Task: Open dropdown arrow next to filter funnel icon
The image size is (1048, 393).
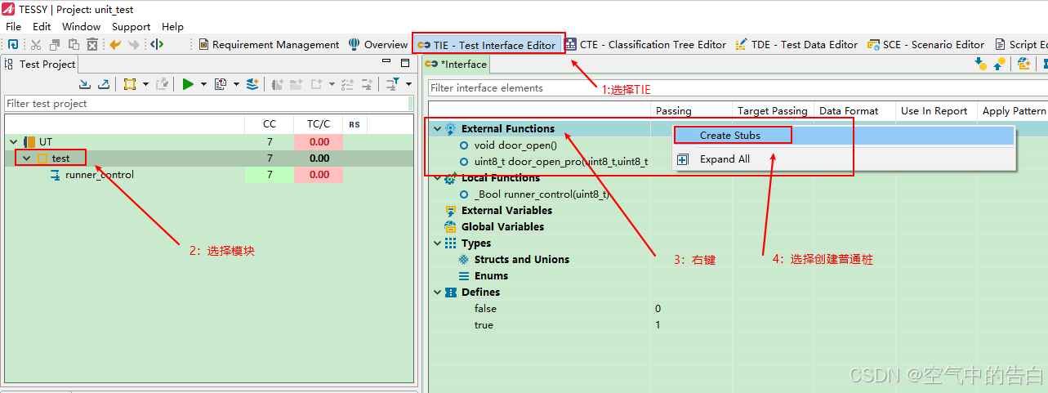Action: point(408,83)
